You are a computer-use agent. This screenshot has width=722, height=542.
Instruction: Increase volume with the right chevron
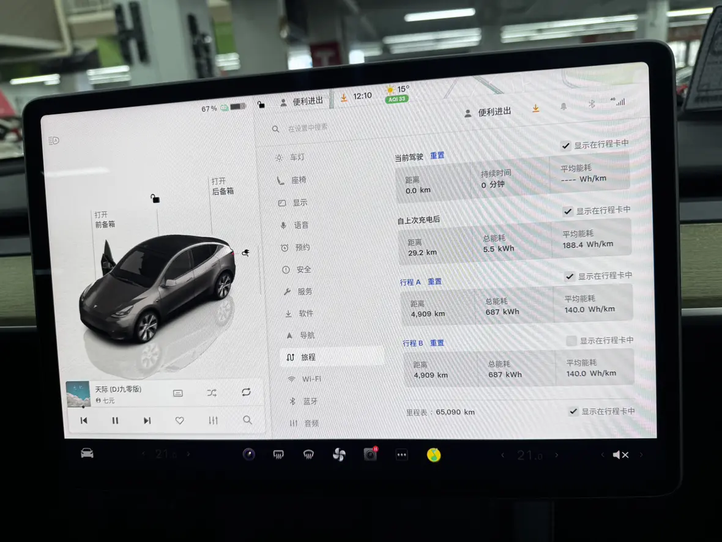pyautogui.click(x=641, y=455)
